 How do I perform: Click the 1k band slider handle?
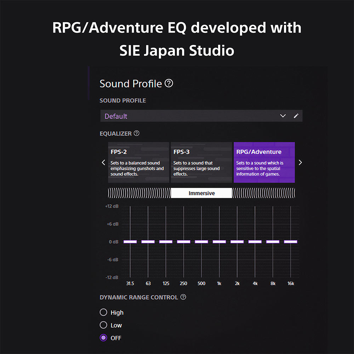point(219,241)
